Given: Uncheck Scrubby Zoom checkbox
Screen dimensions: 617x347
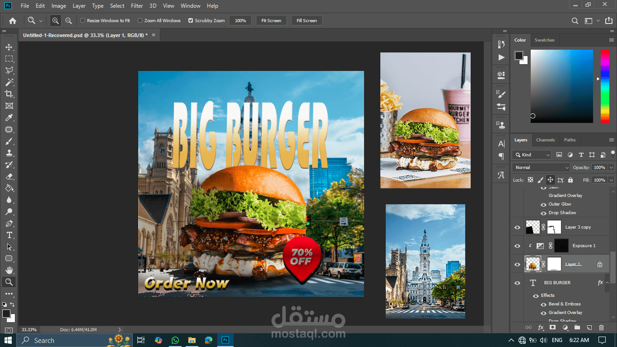Looking at the screenshot, I should point(191,20).
